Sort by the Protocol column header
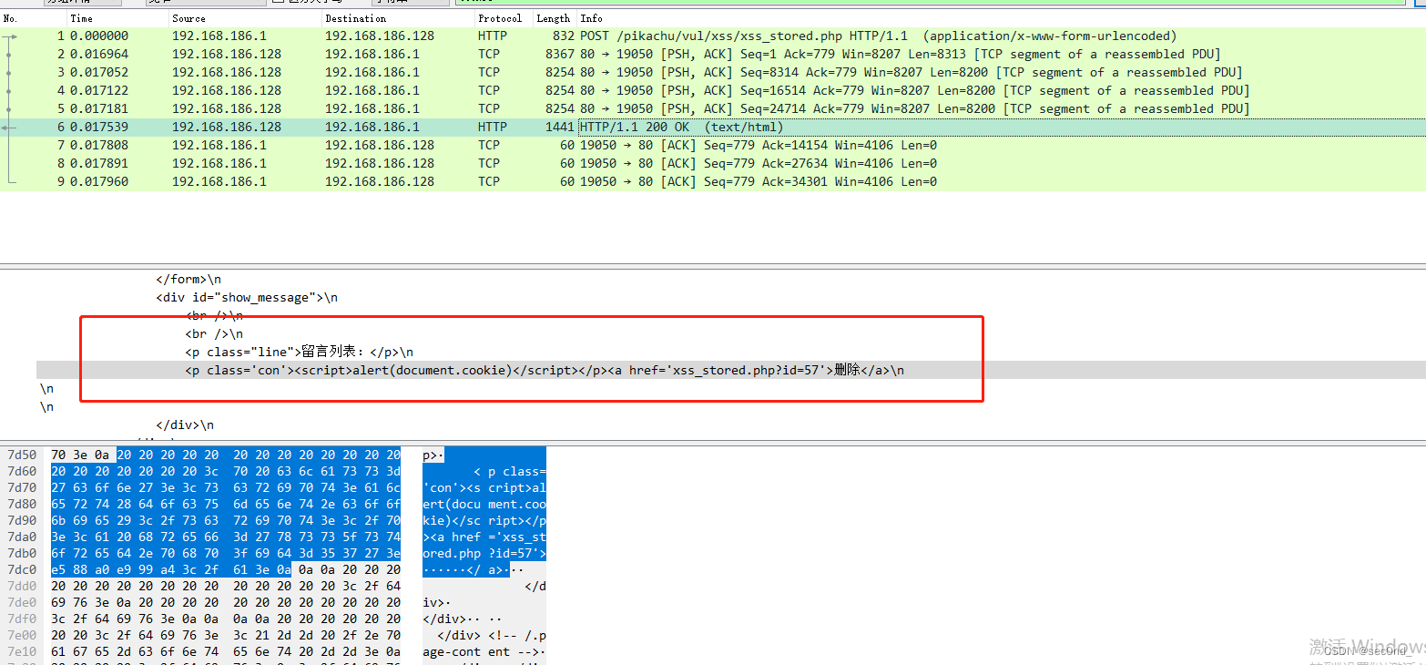The image size is (1426, 665). [500, 18]
